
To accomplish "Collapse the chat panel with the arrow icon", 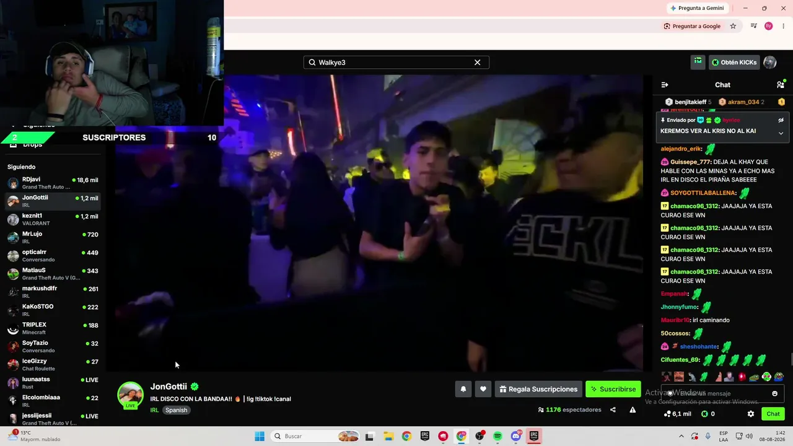I will click(665, 85).
